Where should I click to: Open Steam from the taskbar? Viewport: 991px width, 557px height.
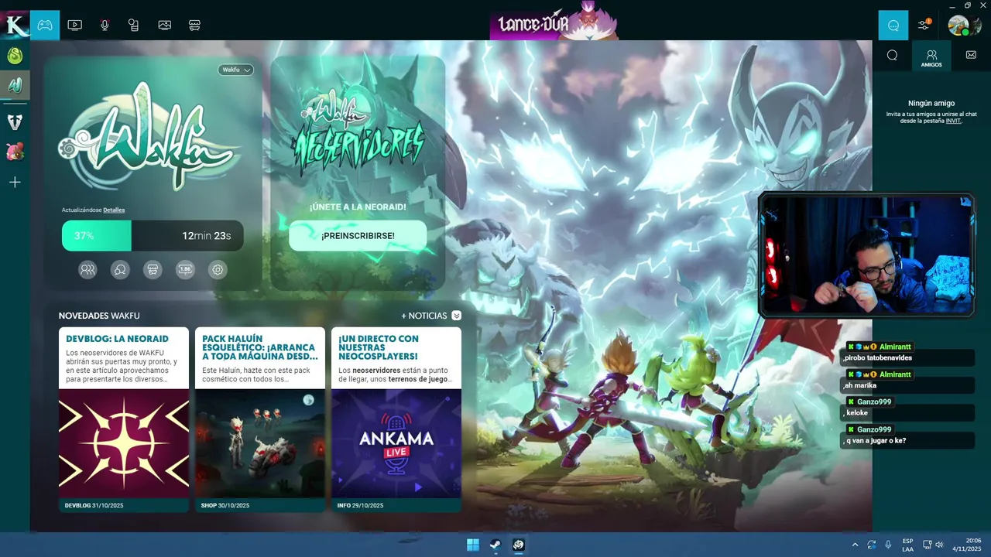[495, 545]
